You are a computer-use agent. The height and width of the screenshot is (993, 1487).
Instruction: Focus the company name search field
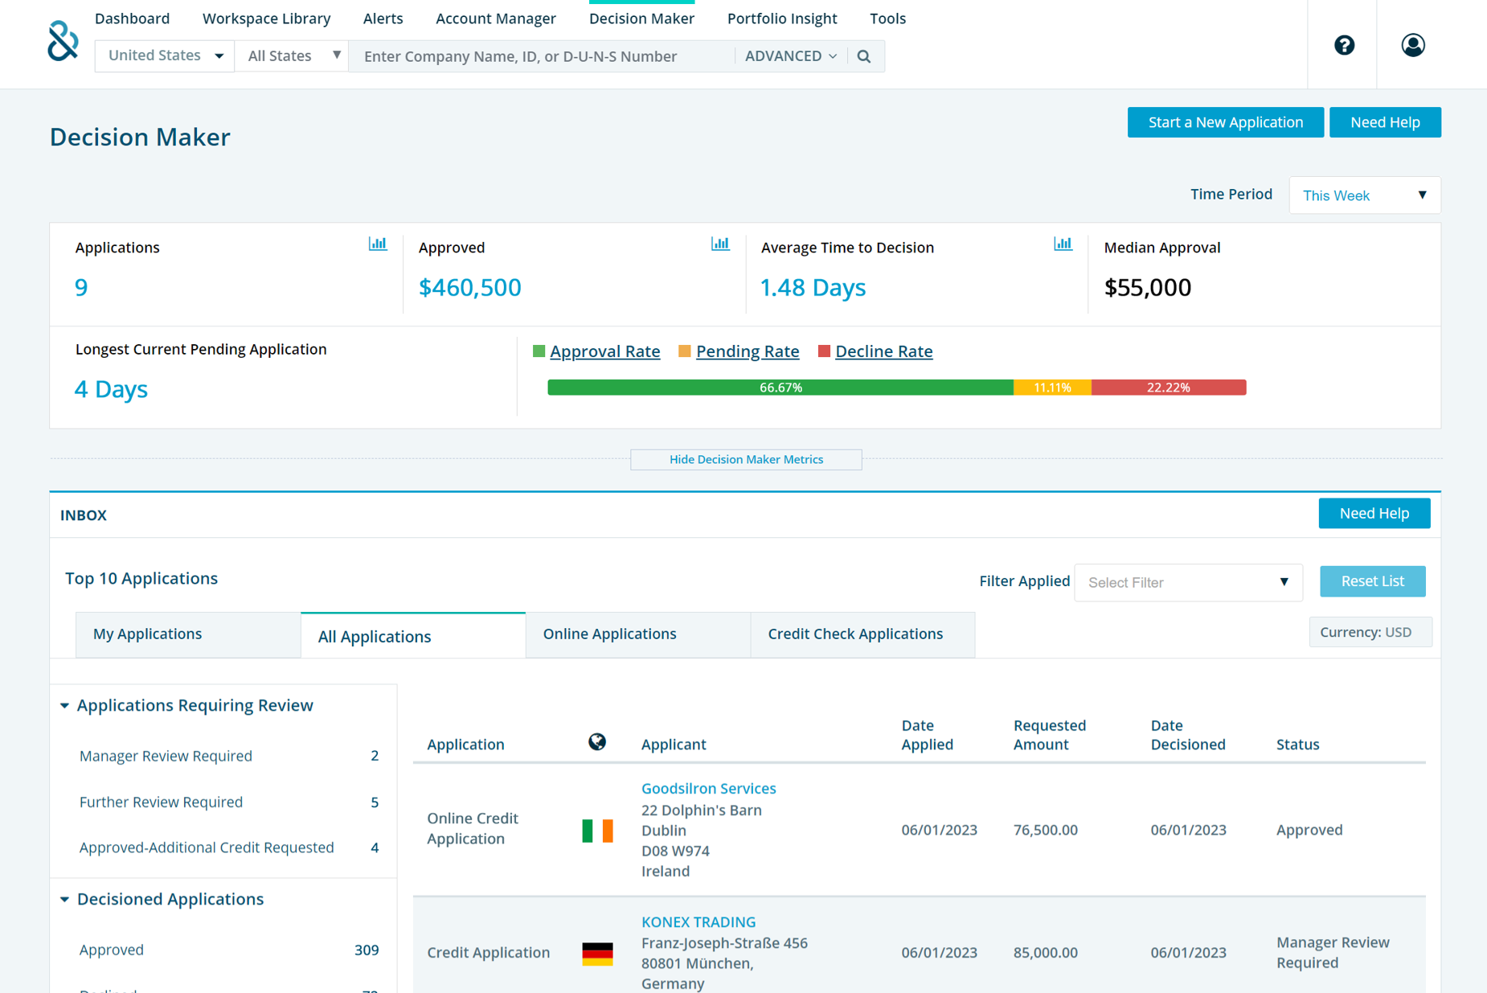(x=542, y=56)
